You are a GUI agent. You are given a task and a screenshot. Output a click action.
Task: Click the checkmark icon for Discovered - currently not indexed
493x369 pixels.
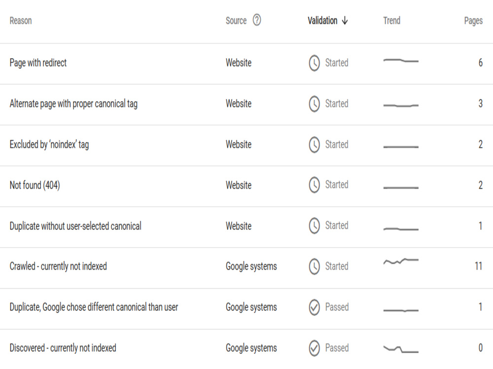coord(314,348)
